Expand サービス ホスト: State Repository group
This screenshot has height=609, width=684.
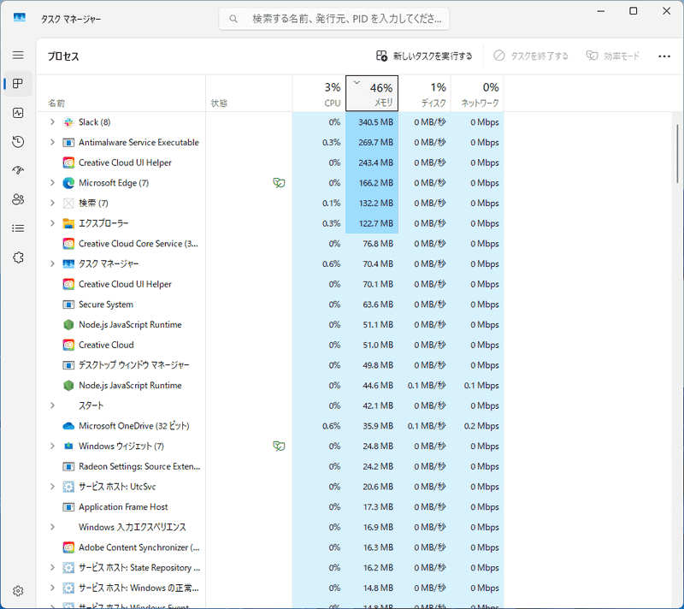coord(52,568)
